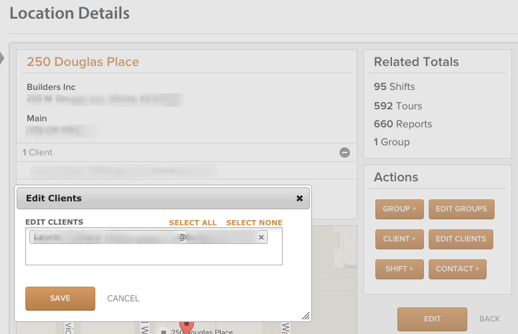Image resolution: width=518 pixels, height=334 pixels.
Task: Cancel editing clients
Action: [x=123, y=298]
